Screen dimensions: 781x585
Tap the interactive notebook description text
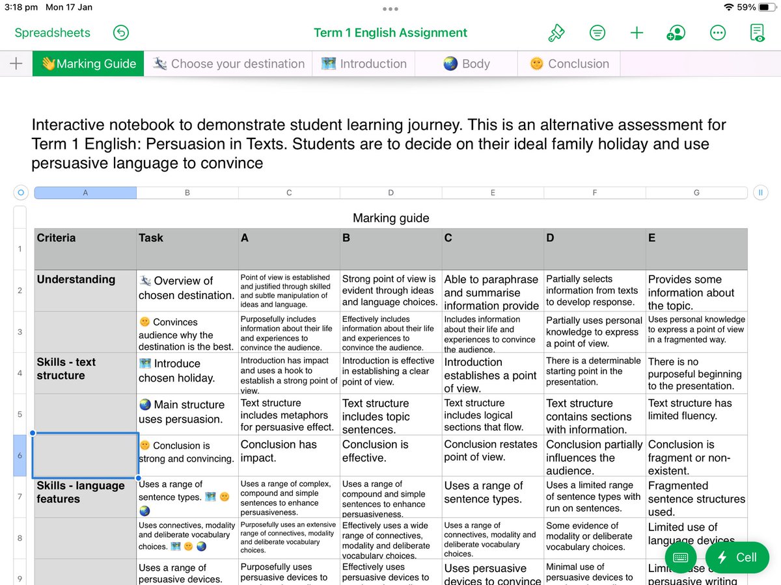point(379,144)
